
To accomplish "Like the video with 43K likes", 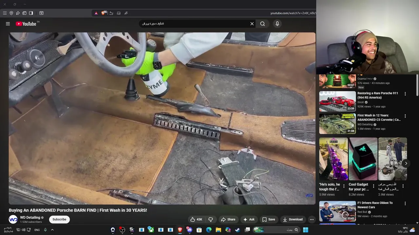I will [196, 219].
